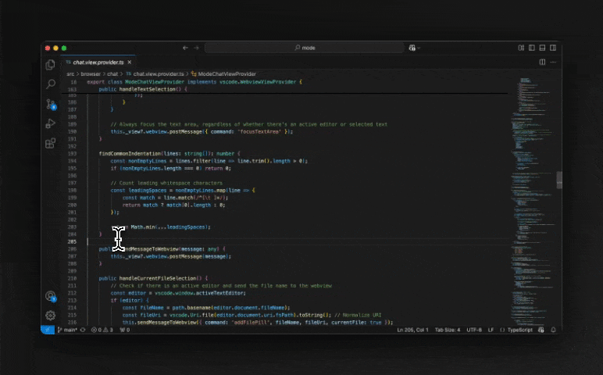
Task: Click line number 193
Action: point(73,153)
